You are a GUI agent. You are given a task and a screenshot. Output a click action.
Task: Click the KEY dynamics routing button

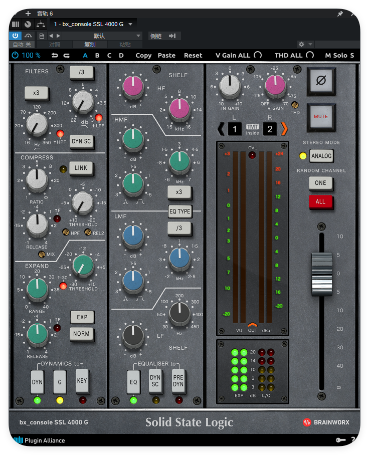[82, 381]
